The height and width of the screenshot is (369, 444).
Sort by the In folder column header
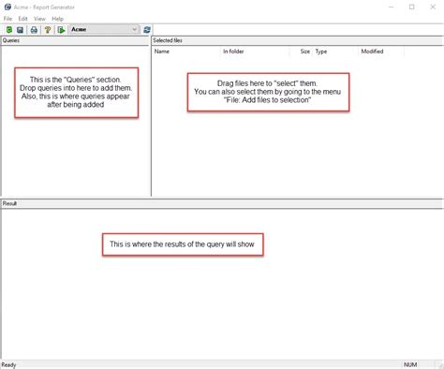coord(255,52)
